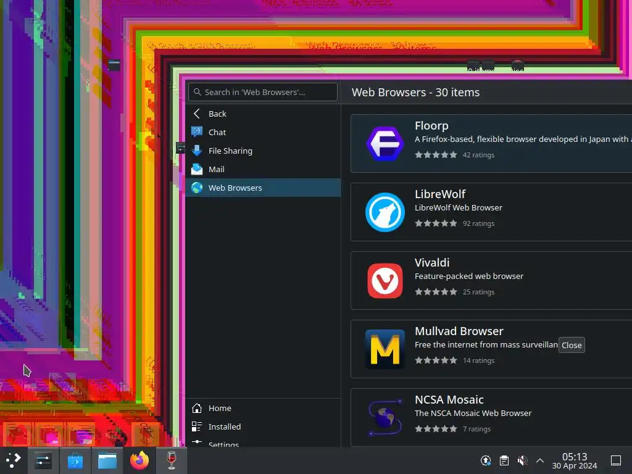The image size is (632, 474).
Task: Click Floorp's star rating
Action: click(436, 155)
